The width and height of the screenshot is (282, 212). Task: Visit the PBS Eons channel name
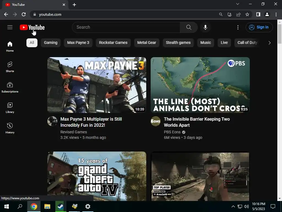point(172,132)
